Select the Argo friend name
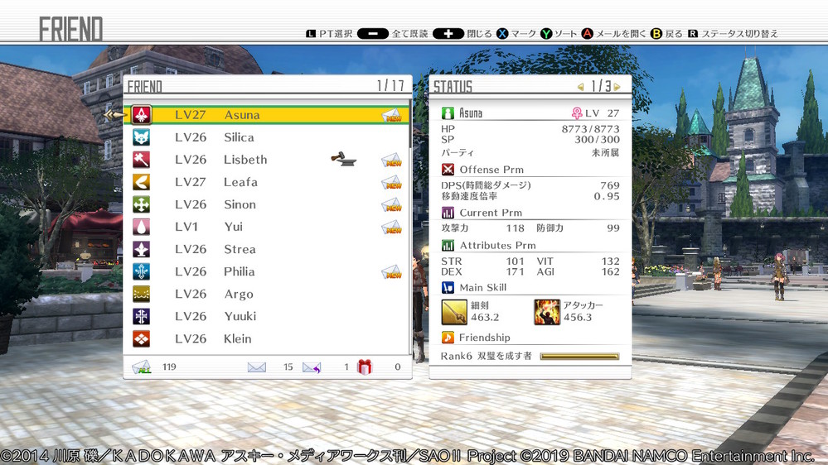 point(239,295)
